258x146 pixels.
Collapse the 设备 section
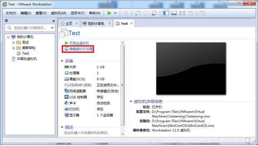pyautogui.click(x=62, y=61)
